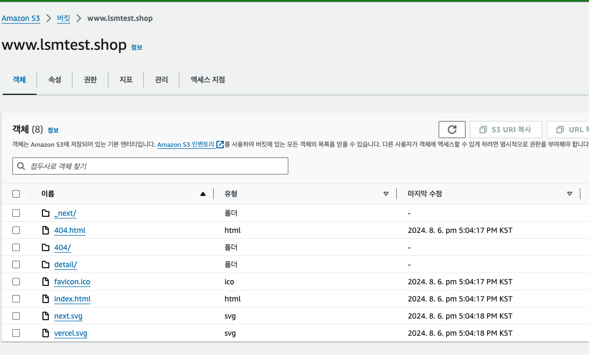Viewport: 589px width, 355px height.
Task: Check the index.html row
Action: click(16, 299)
